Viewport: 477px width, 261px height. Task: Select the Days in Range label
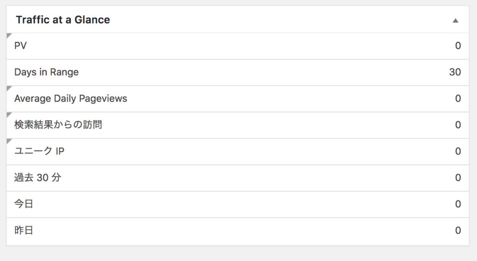[46, 72]
